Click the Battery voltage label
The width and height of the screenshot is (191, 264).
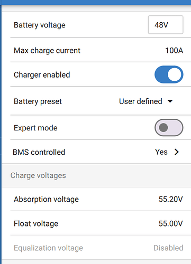(40, 25)
